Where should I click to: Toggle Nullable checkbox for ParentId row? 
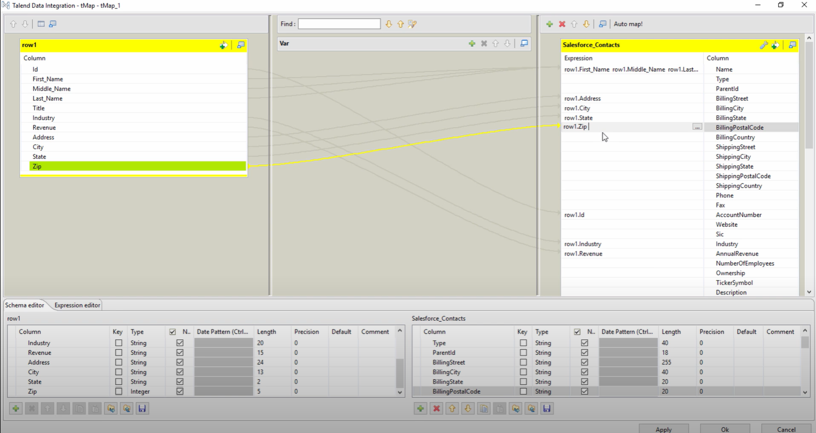coord(584,353)
